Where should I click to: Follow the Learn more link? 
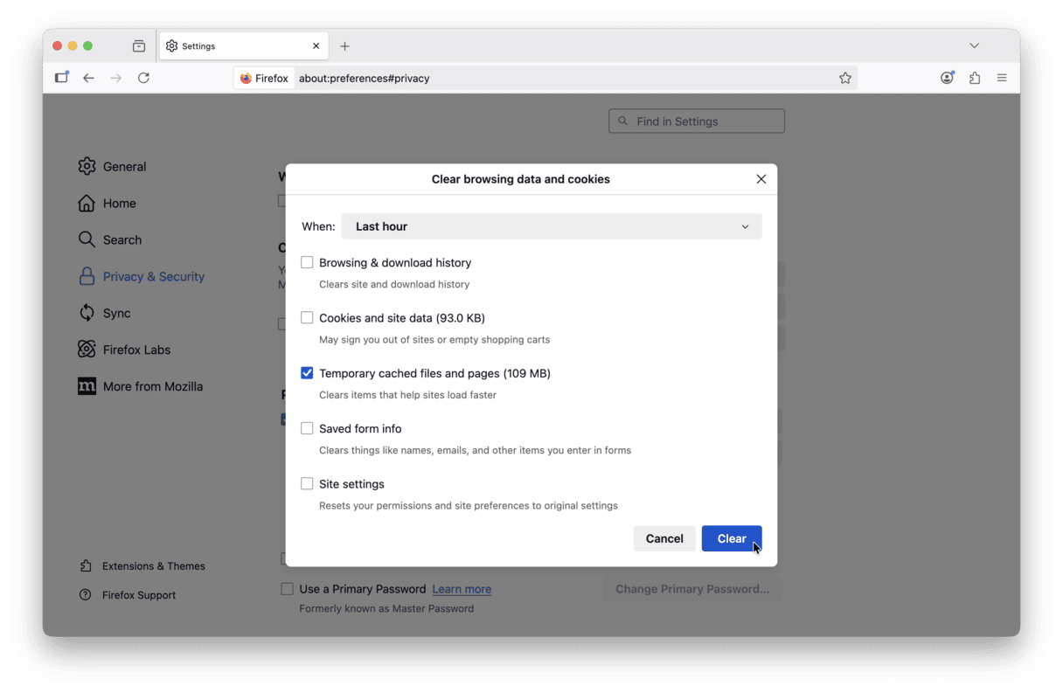462,589
